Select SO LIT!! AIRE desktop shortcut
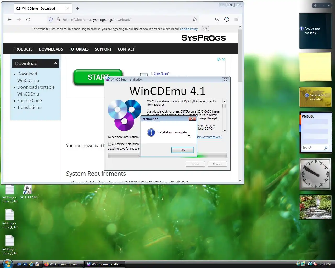Viewport: 335px width, 268px height. tap(29, 192)
